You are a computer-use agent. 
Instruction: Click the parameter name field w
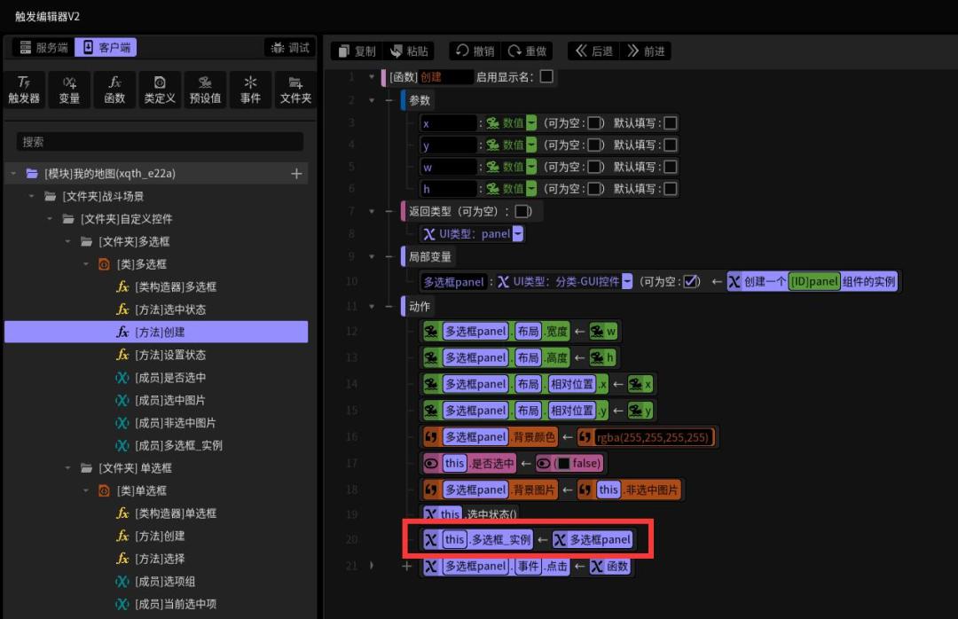click(449, 167)
